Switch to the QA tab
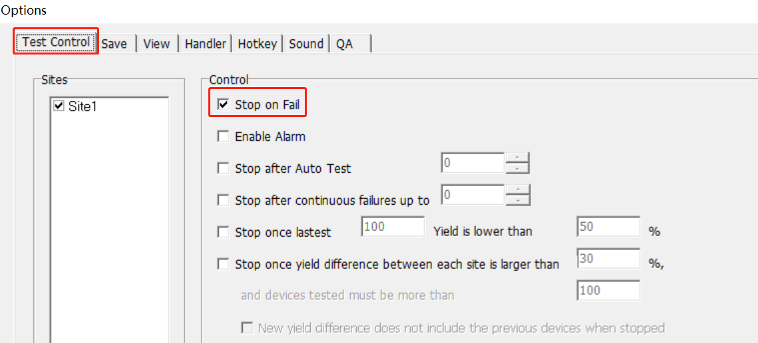This screenshot has height=343, width=758. click(344, 44)
